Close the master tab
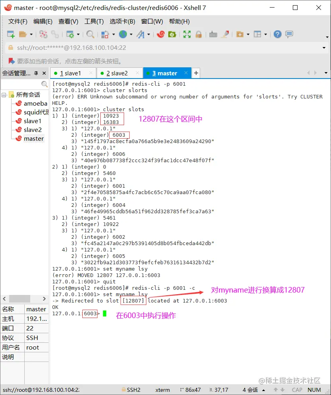 [x=186, y=73]
